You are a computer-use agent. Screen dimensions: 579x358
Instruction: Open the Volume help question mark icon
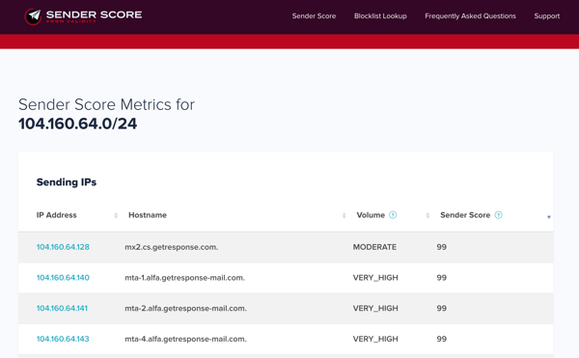pos(393,215)
